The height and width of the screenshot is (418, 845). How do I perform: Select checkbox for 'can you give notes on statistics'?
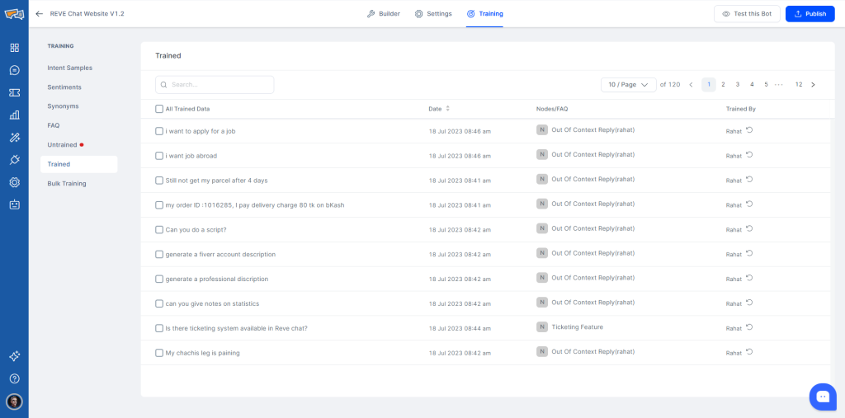[159, 303]
